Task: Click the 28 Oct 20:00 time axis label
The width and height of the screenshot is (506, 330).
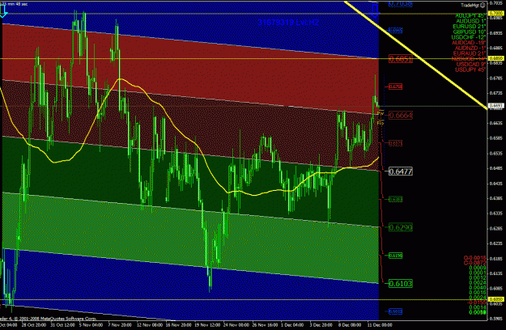Action: [x=33, y=325]
